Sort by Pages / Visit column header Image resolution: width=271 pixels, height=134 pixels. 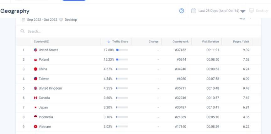[x=241, y=42]
